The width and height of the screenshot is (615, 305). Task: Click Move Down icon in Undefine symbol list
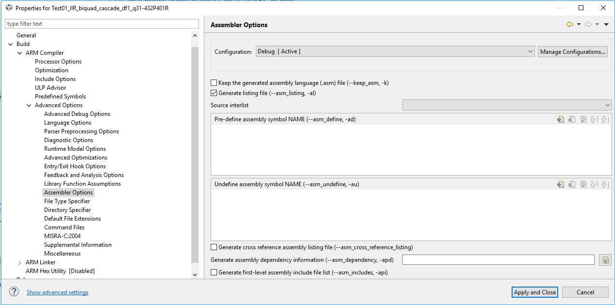coord(604,184)
